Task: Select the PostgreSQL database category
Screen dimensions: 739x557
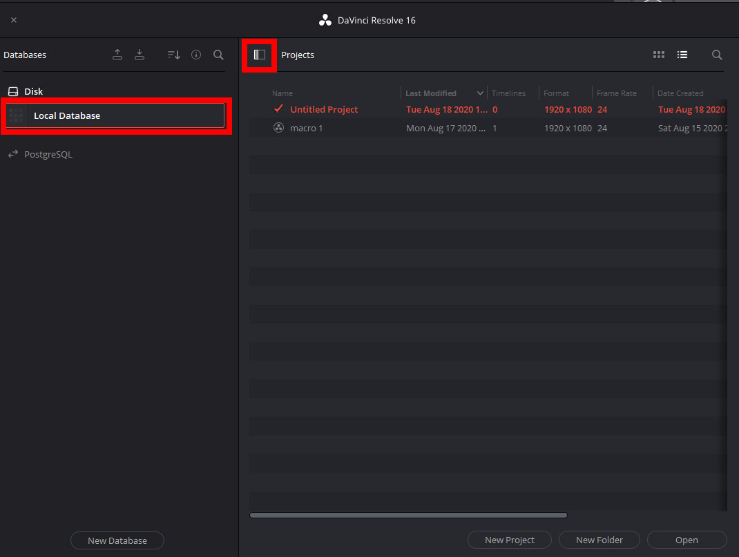Action: tap(48, 154)
